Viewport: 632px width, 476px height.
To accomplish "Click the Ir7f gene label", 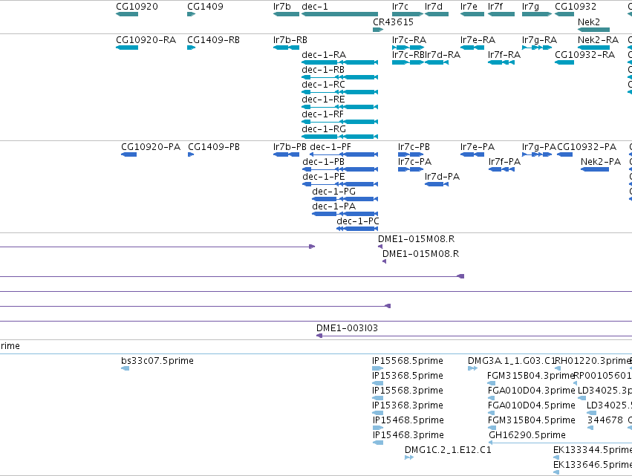I will tap(495, 7).
